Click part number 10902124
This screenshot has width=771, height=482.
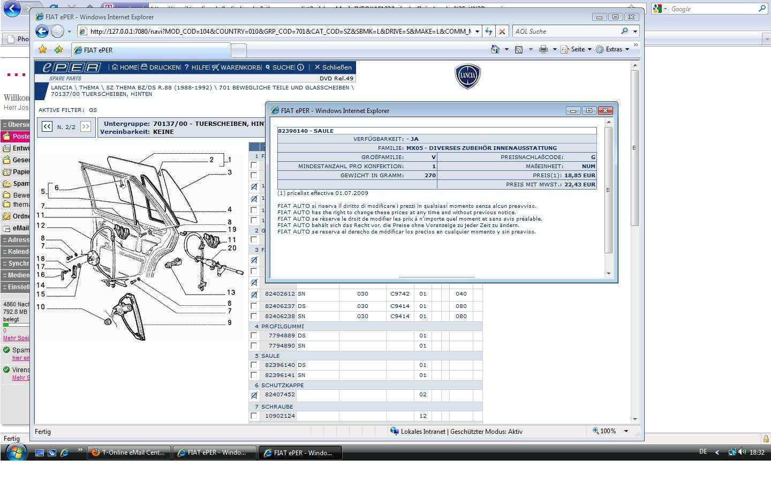point(280,416)
